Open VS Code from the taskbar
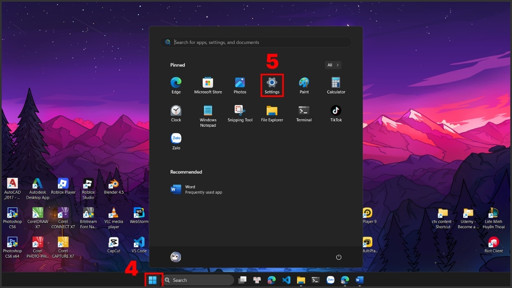This screenshot has width=512, height=288. pos(286,280)
